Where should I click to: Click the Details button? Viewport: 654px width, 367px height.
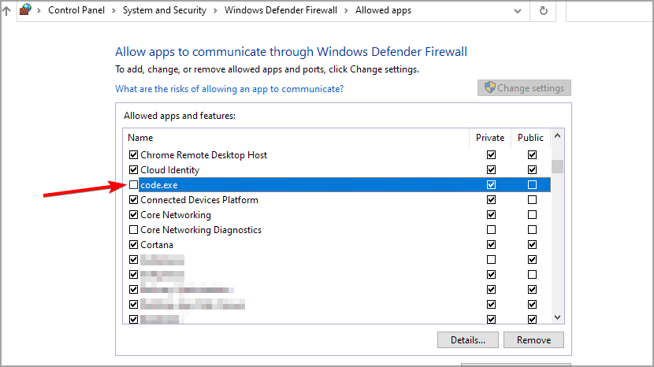467,340
